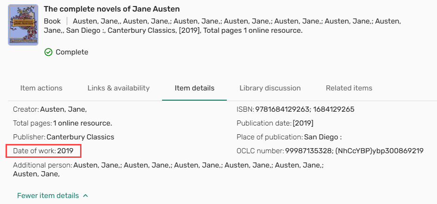Image resolution: width=437 pixels, height=204 pixels.
Task: Click the green Complete checkmark icon
Action: click(x=48, y=52)
